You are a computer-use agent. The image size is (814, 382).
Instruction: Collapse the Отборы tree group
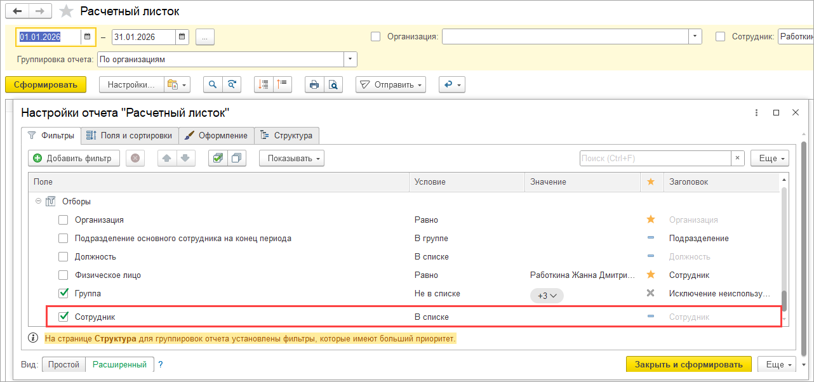[x=38, y=201]
